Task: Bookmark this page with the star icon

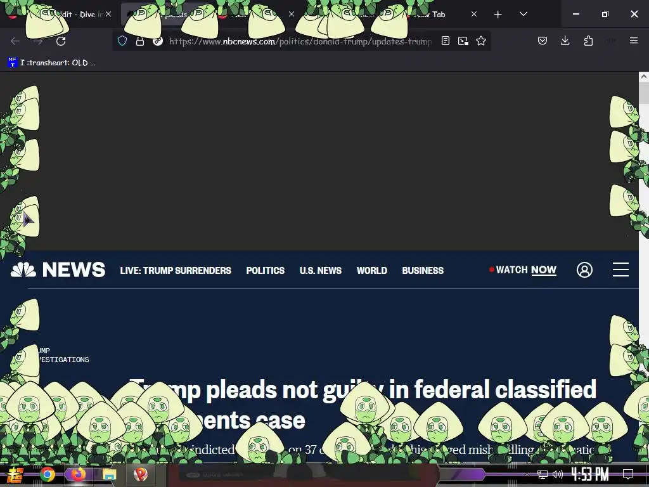Action: coord(481,41)
